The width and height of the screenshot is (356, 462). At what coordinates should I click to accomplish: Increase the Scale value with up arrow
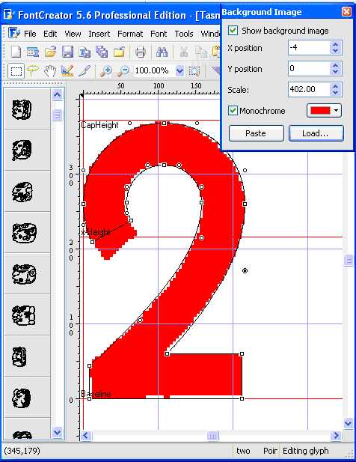click(335, 86)
